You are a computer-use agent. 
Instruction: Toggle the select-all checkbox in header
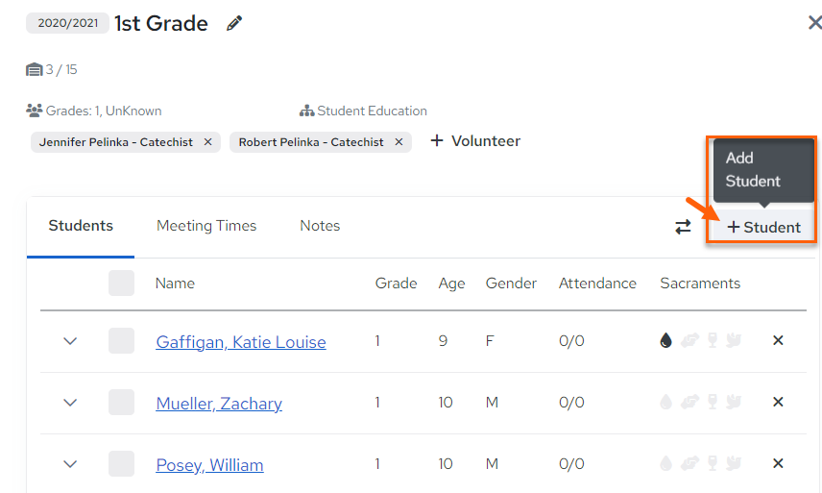[122, 283]
